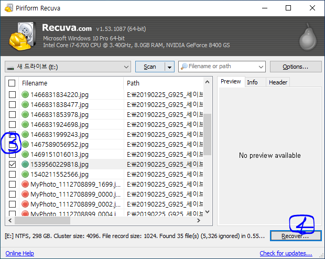The width and height of the screenshot is (325, 259).
Task: Check the box for 1466831853978.jpg
Action: click(12, 114)
